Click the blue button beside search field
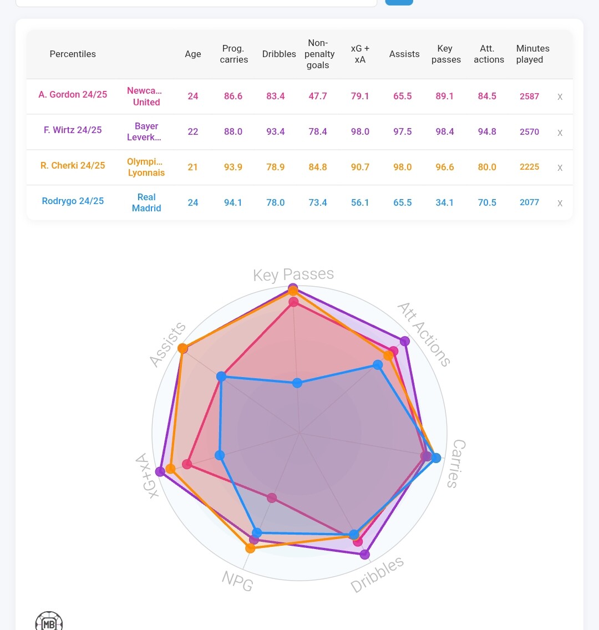 pyautogui.click(x=399, y=2)
